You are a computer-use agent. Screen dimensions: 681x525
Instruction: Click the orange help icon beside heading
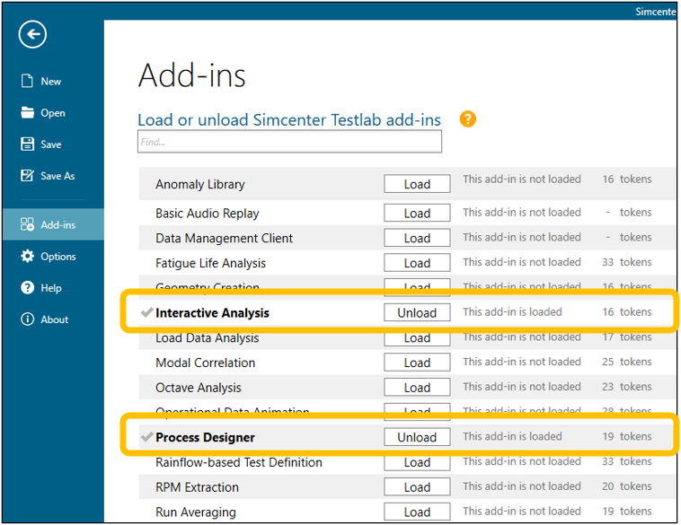click(x=468, y=118)
